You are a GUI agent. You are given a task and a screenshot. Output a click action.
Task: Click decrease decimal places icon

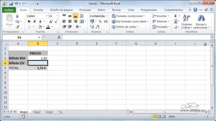(98, 27)
